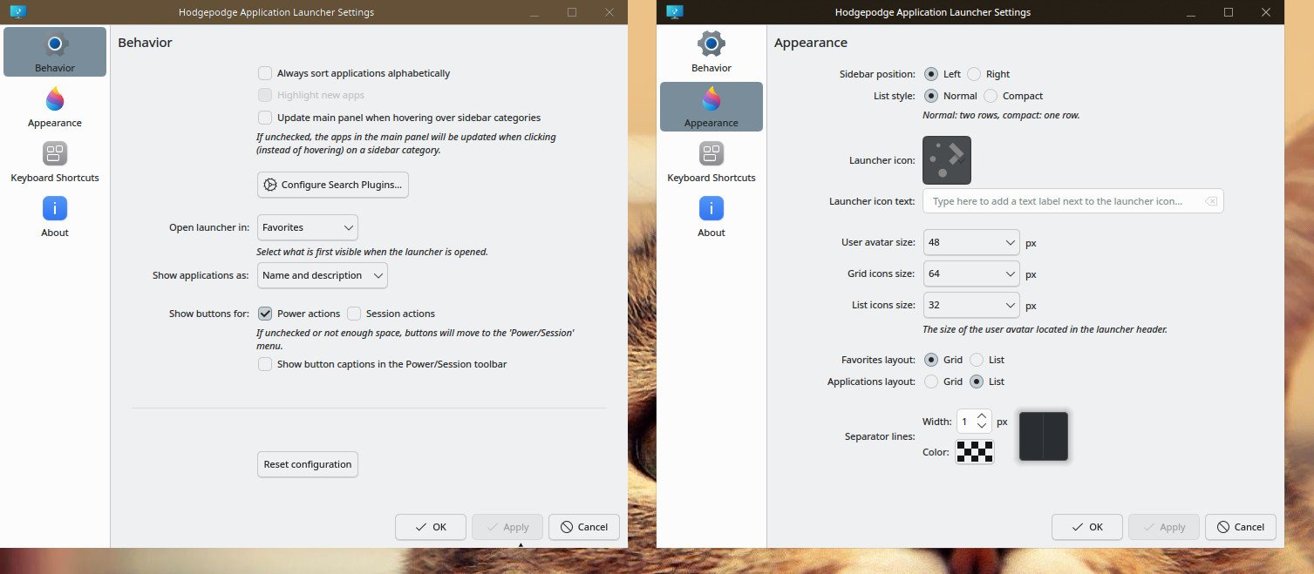The width and height of the screenshot is (1314, 574).
Task: Switch to Behavior page in the right window
Action: pyautogui.click(x=711, y=52)
